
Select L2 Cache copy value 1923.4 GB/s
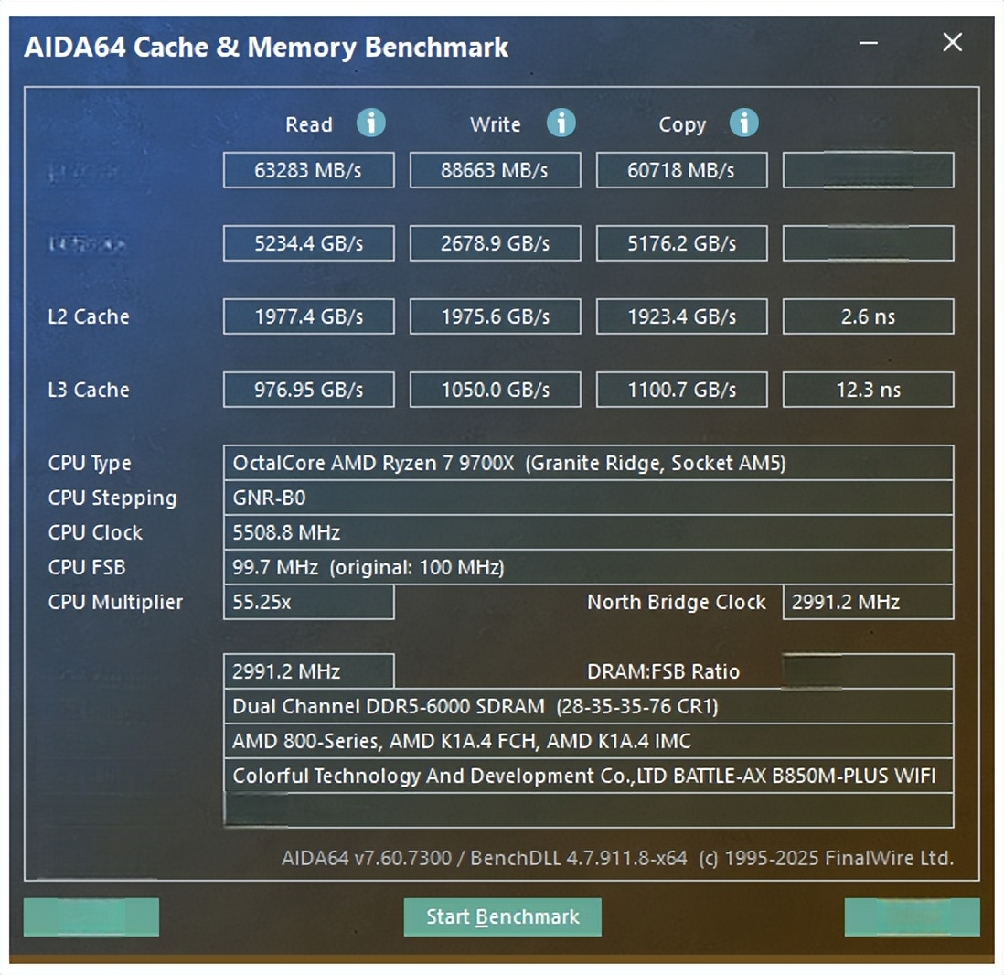(681, 316)
